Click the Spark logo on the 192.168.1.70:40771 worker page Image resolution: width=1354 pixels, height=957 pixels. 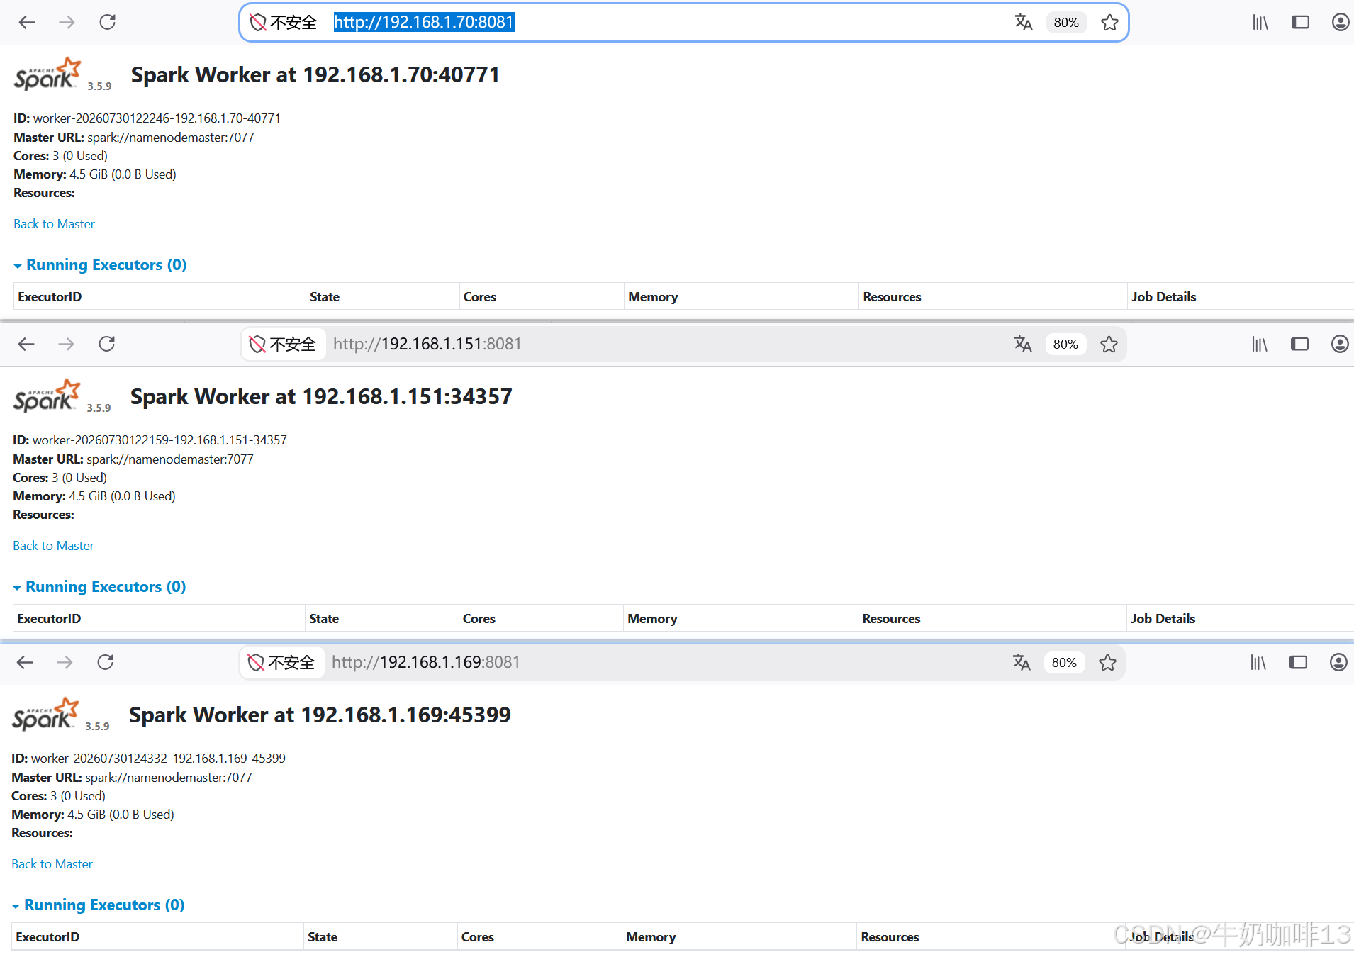pos(48,74)
